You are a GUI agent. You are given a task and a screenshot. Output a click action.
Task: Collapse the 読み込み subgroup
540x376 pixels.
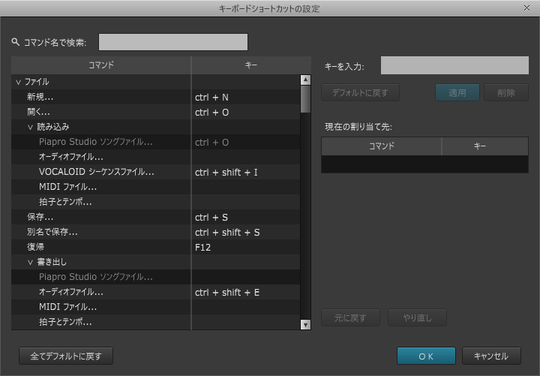tap(30, 127)
